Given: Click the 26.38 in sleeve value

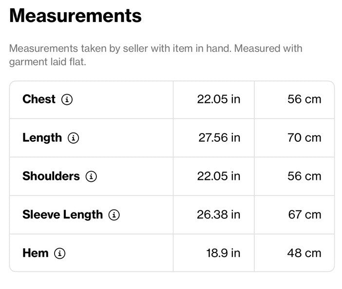Looking at the screenshot, I should (219, 214).
